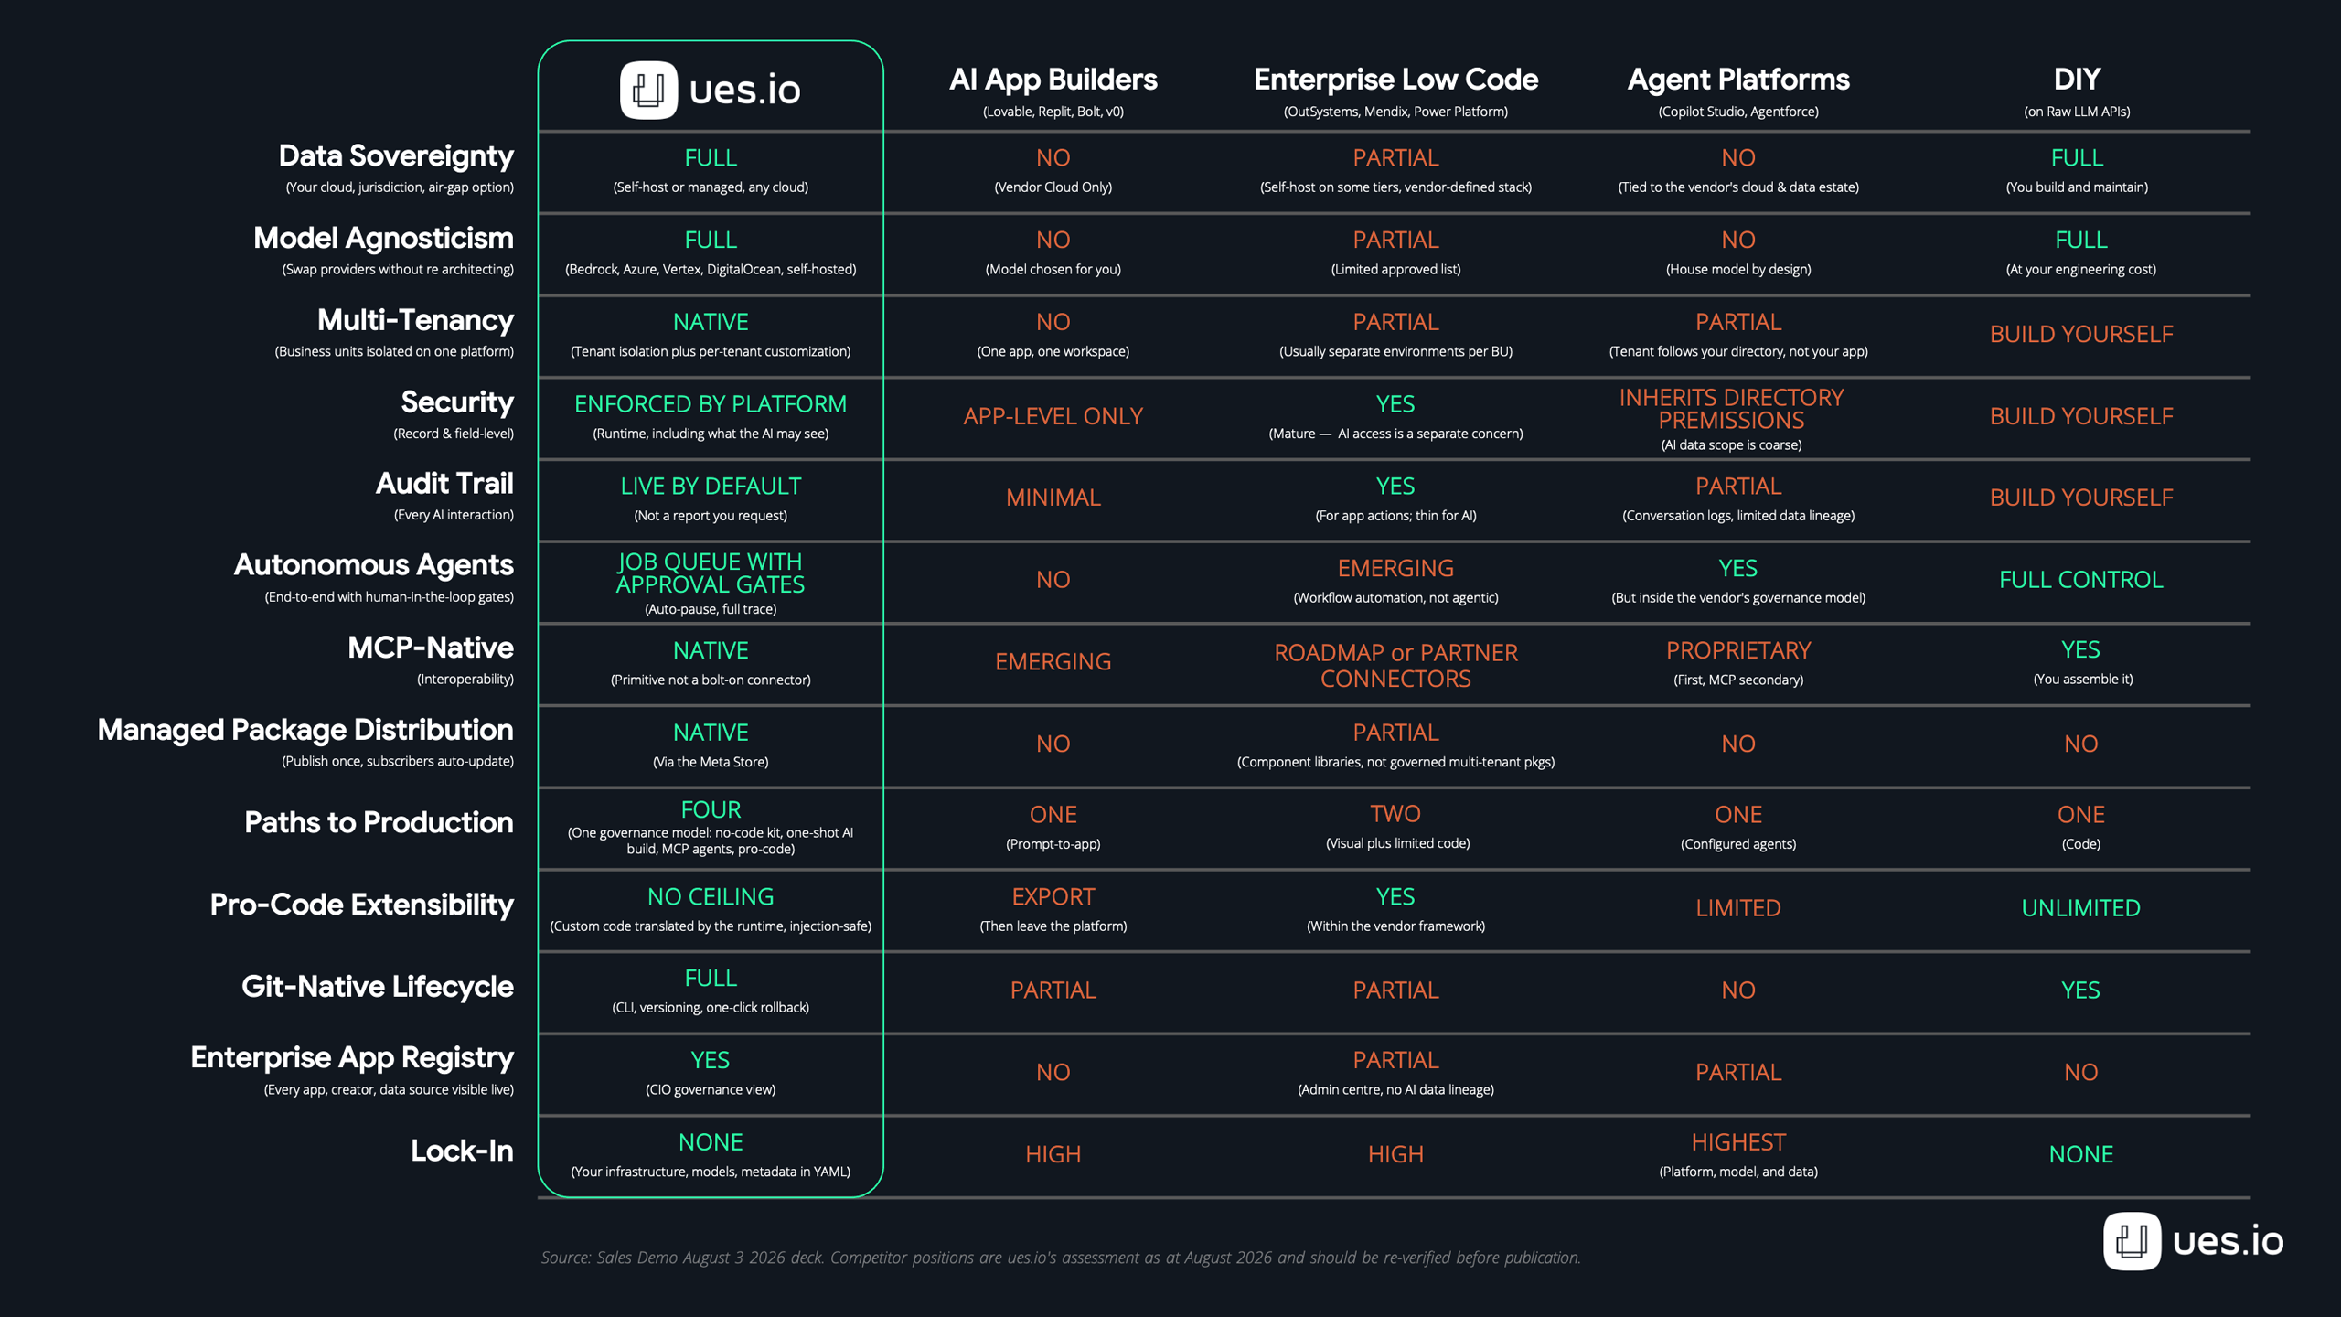
Task: Click HIGHEST in the Lock-In row
Action: 1738,1142
